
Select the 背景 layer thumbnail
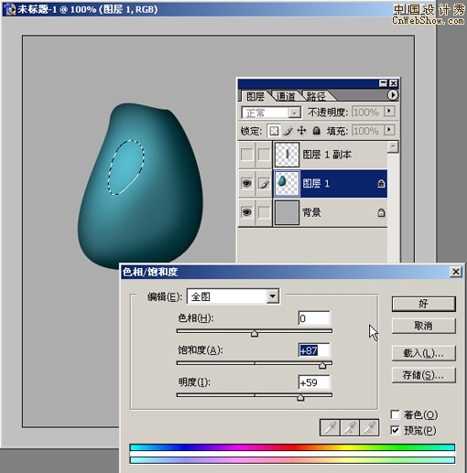click(x=287, y=212)
